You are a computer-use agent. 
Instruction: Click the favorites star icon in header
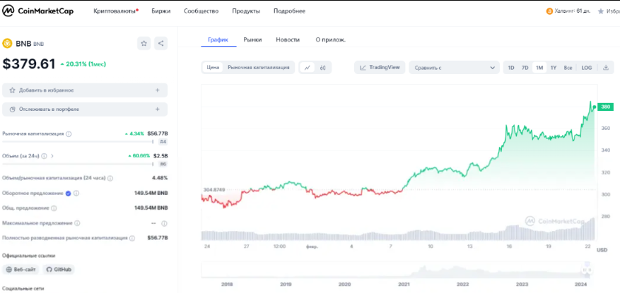click(x=601, y=11)
